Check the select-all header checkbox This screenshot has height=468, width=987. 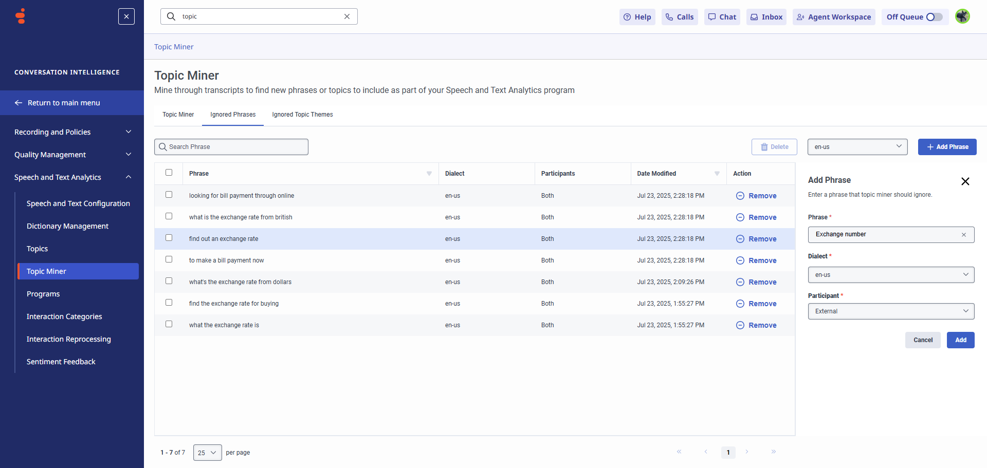click(169, 173)
